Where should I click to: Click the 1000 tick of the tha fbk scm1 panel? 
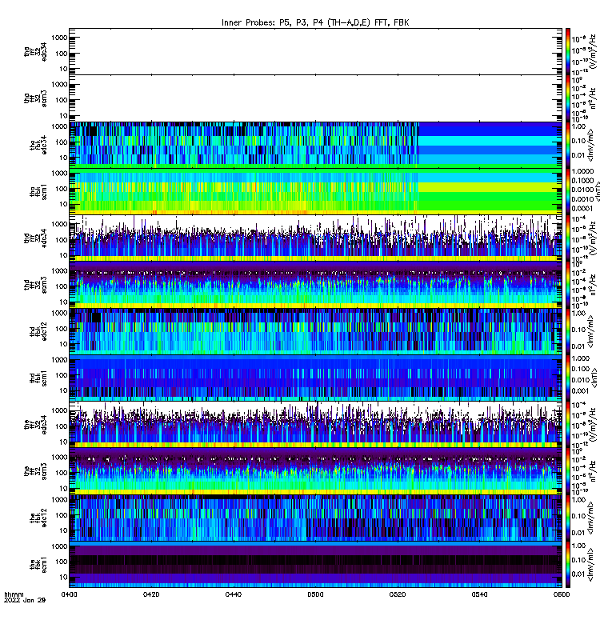pyautogui.click(x=59, y=173)
